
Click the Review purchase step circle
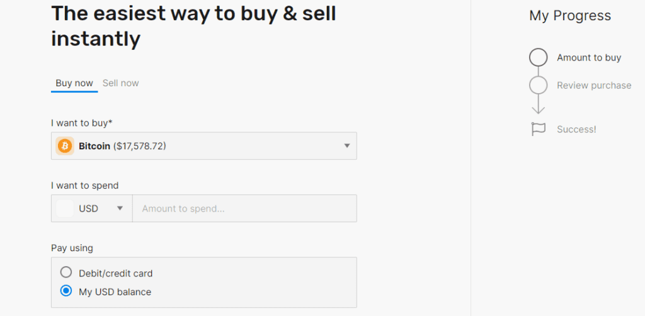[x=538, y=85]
